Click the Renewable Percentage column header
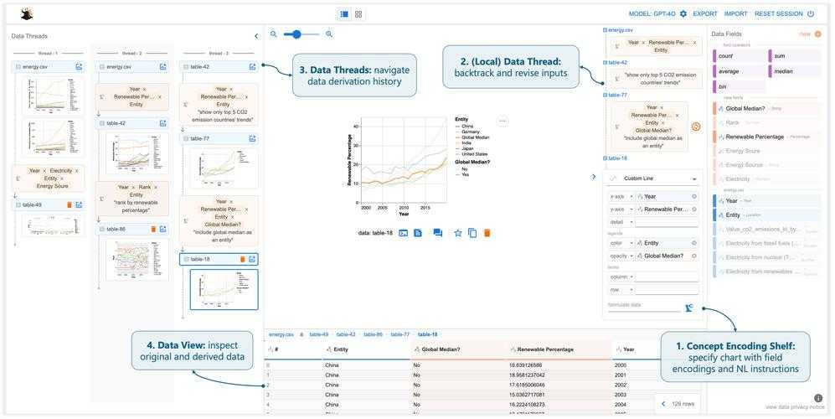The image size is (835, 419). pos(558,349)
